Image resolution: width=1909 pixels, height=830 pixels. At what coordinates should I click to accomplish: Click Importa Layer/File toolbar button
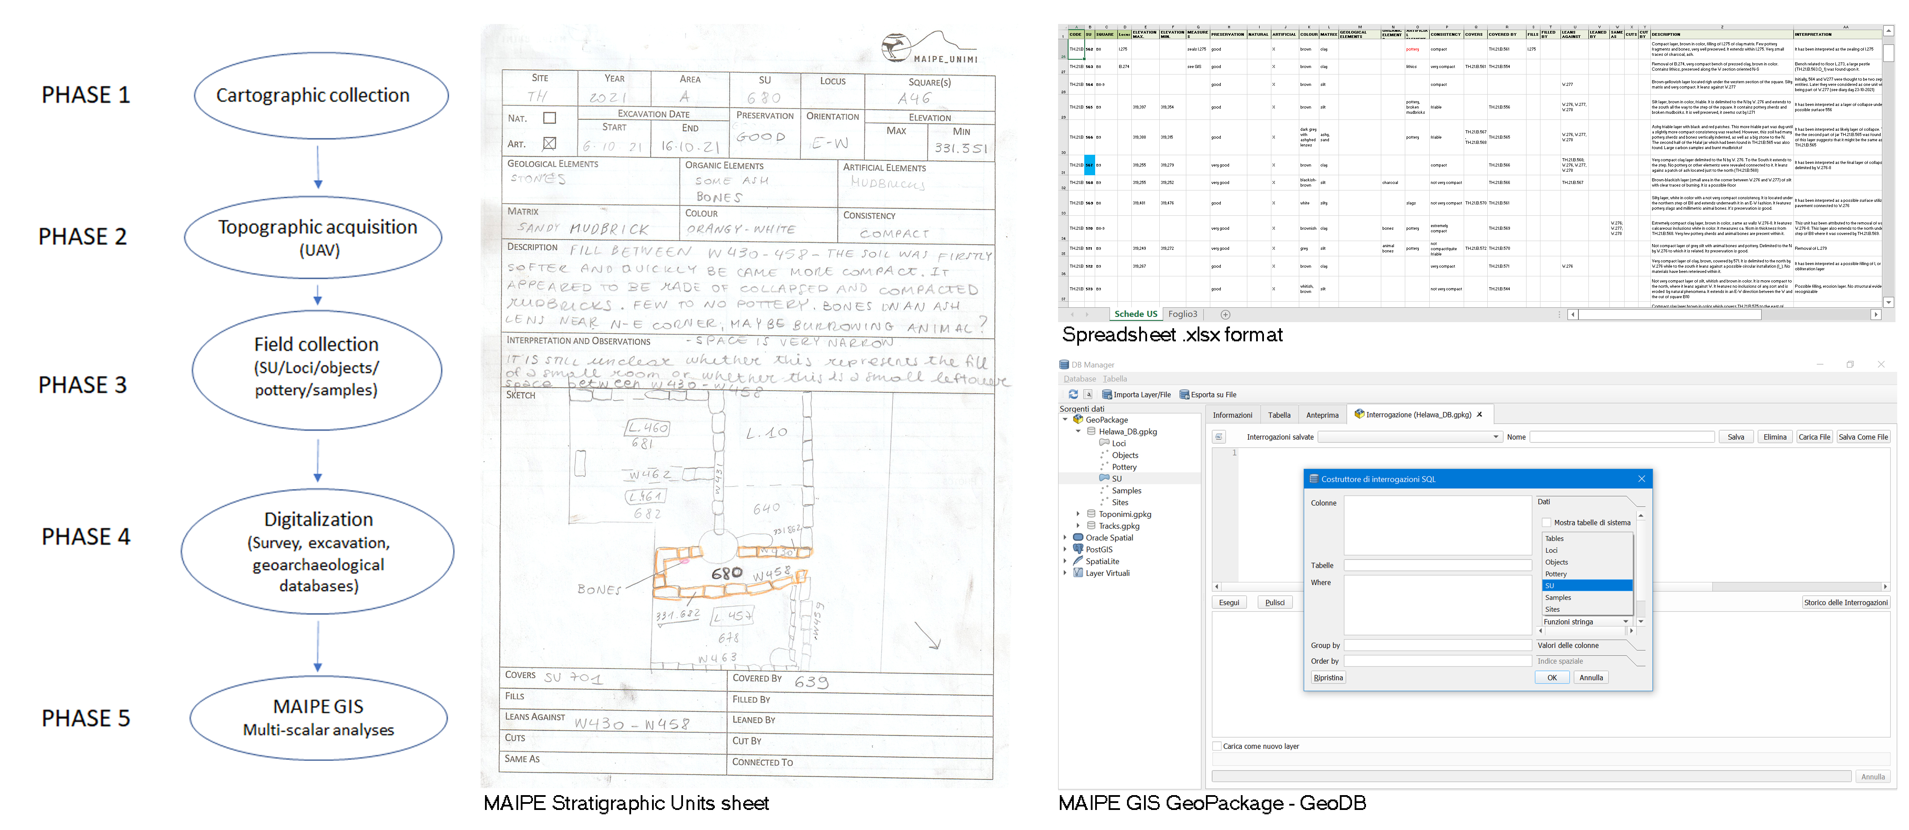(1136, 395)
